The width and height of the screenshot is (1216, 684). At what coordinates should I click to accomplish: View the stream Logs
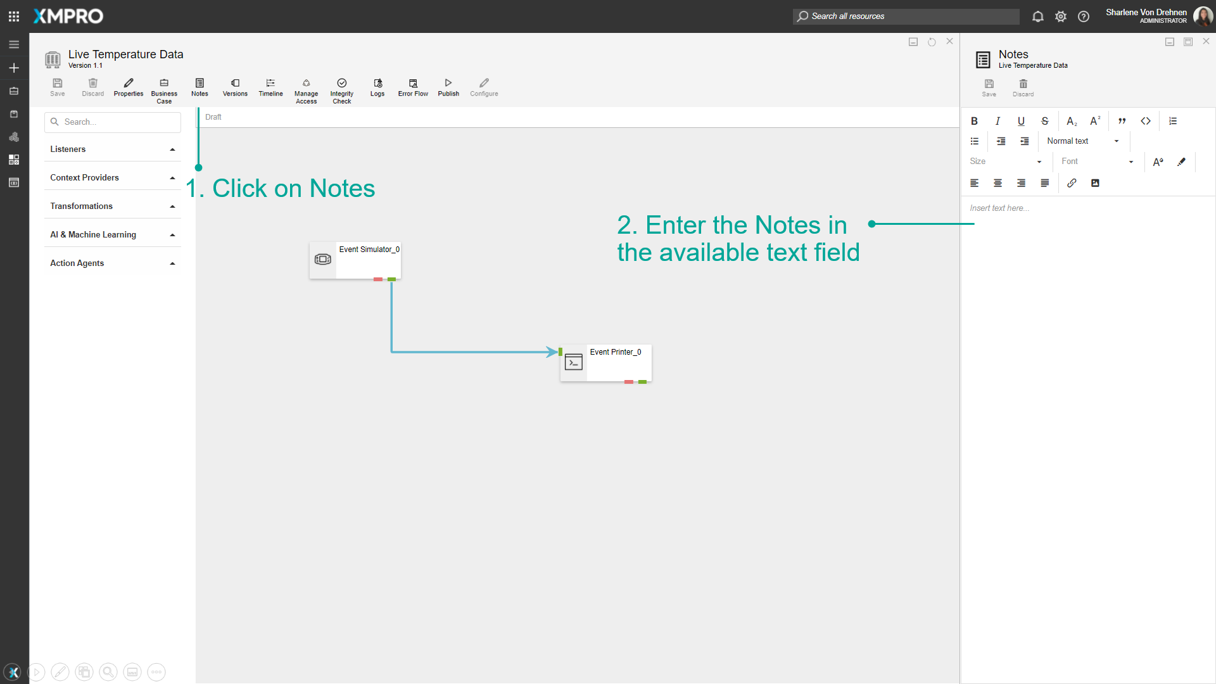(x=377, y=87)
